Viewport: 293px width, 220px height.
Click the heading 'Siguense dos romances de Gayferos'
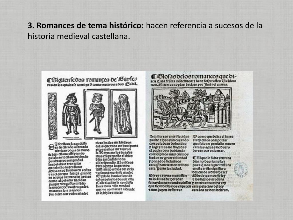(x=92, y=80)
